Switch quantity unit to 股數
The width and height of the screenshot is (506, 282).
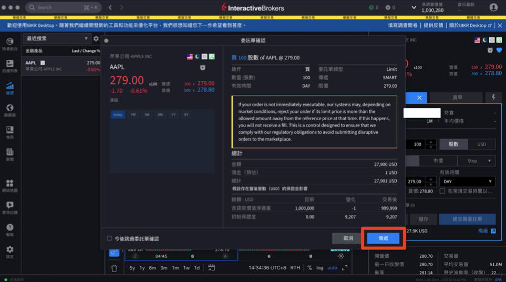[x=453, y=144]
